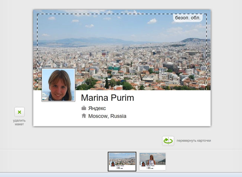Viewport: 242px width, 177px height.
Task: Select the second card thumbnail
Action: (152, 161)
